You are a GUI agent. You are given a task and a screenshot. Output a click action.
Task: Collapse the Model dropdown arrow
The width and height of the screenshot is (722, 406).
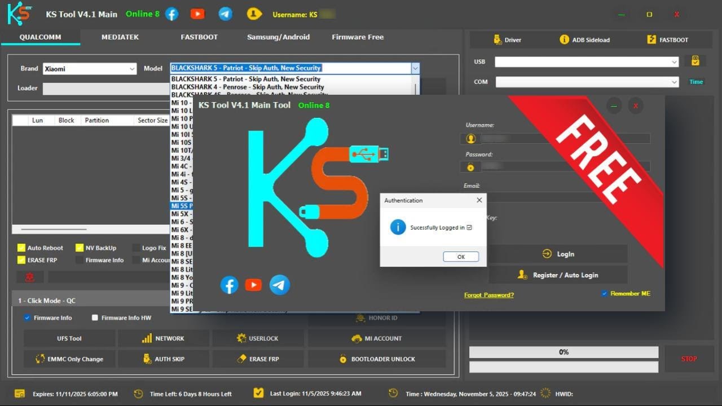[415, 68]
